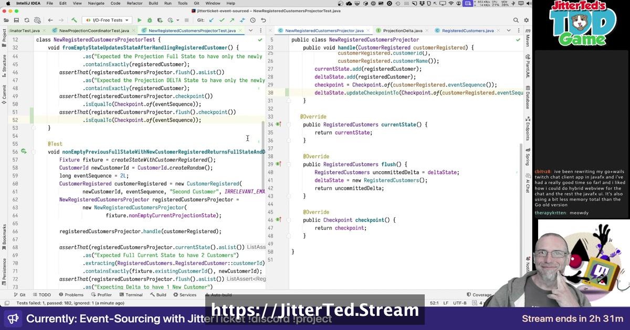Run the I/O-Free Tests configuration
Viewport: 630px width, 330px height.
(139, 20)
